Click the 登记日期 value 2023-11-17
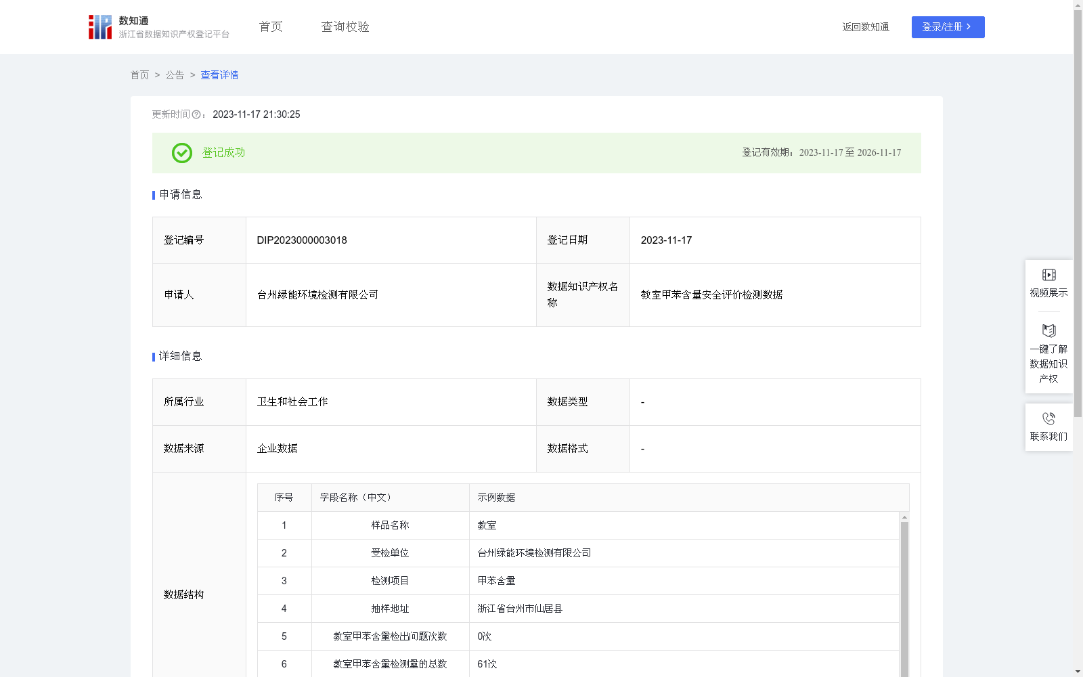The height and width of the screenshot is (677, 1083). [666, 240]
